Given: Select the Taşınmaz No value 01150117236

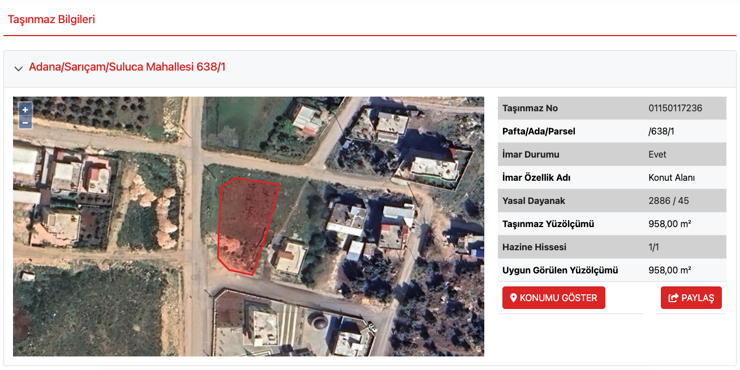Looking at the screenshot, I should point(676,108).
